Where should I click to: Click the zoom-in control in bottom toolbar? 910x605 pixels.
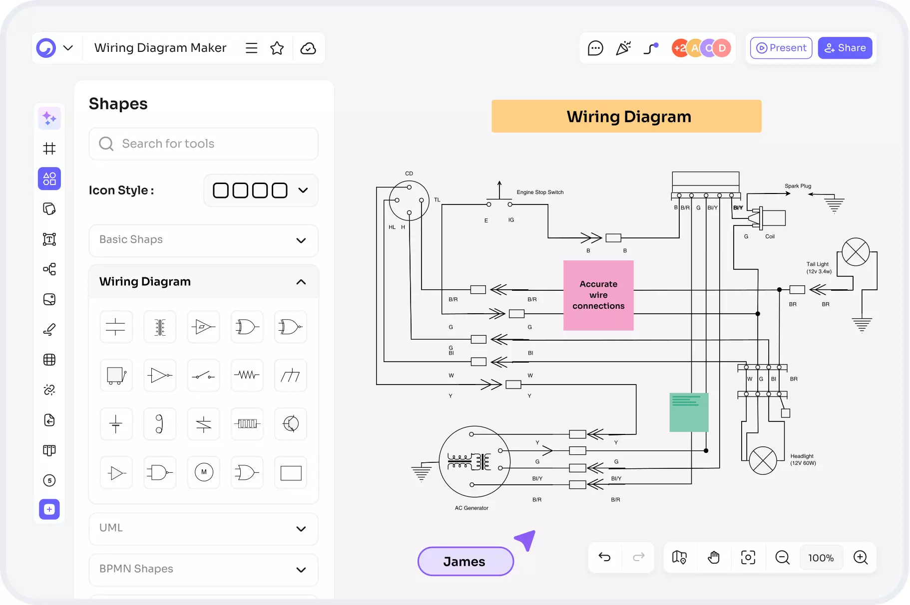(x=861, y=557)
